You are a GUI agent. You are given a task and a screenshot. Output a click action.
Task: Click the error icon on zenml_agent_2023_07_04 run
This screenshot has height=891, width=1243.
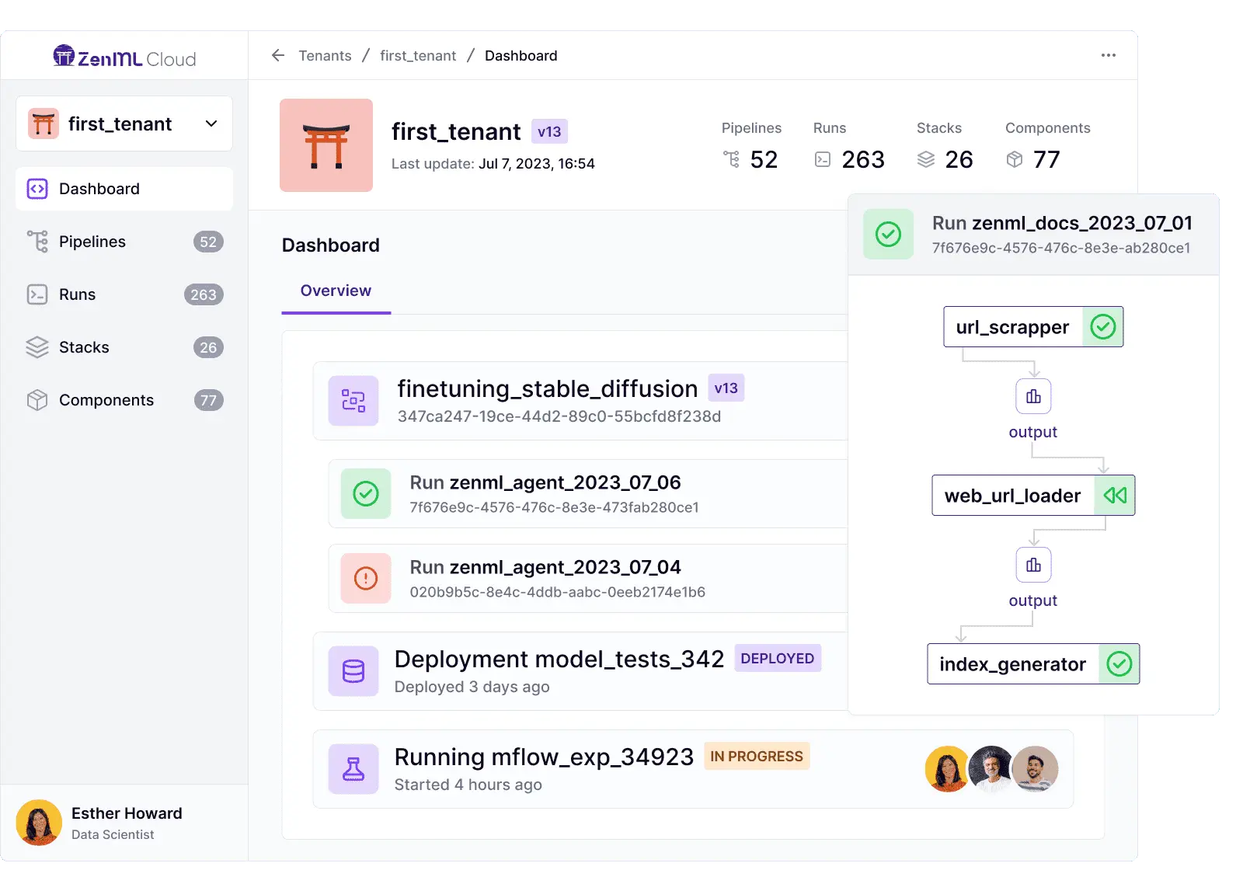[365, 578]
